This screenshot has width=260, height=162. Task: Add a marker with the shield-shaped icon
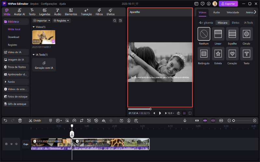point(51,121)
